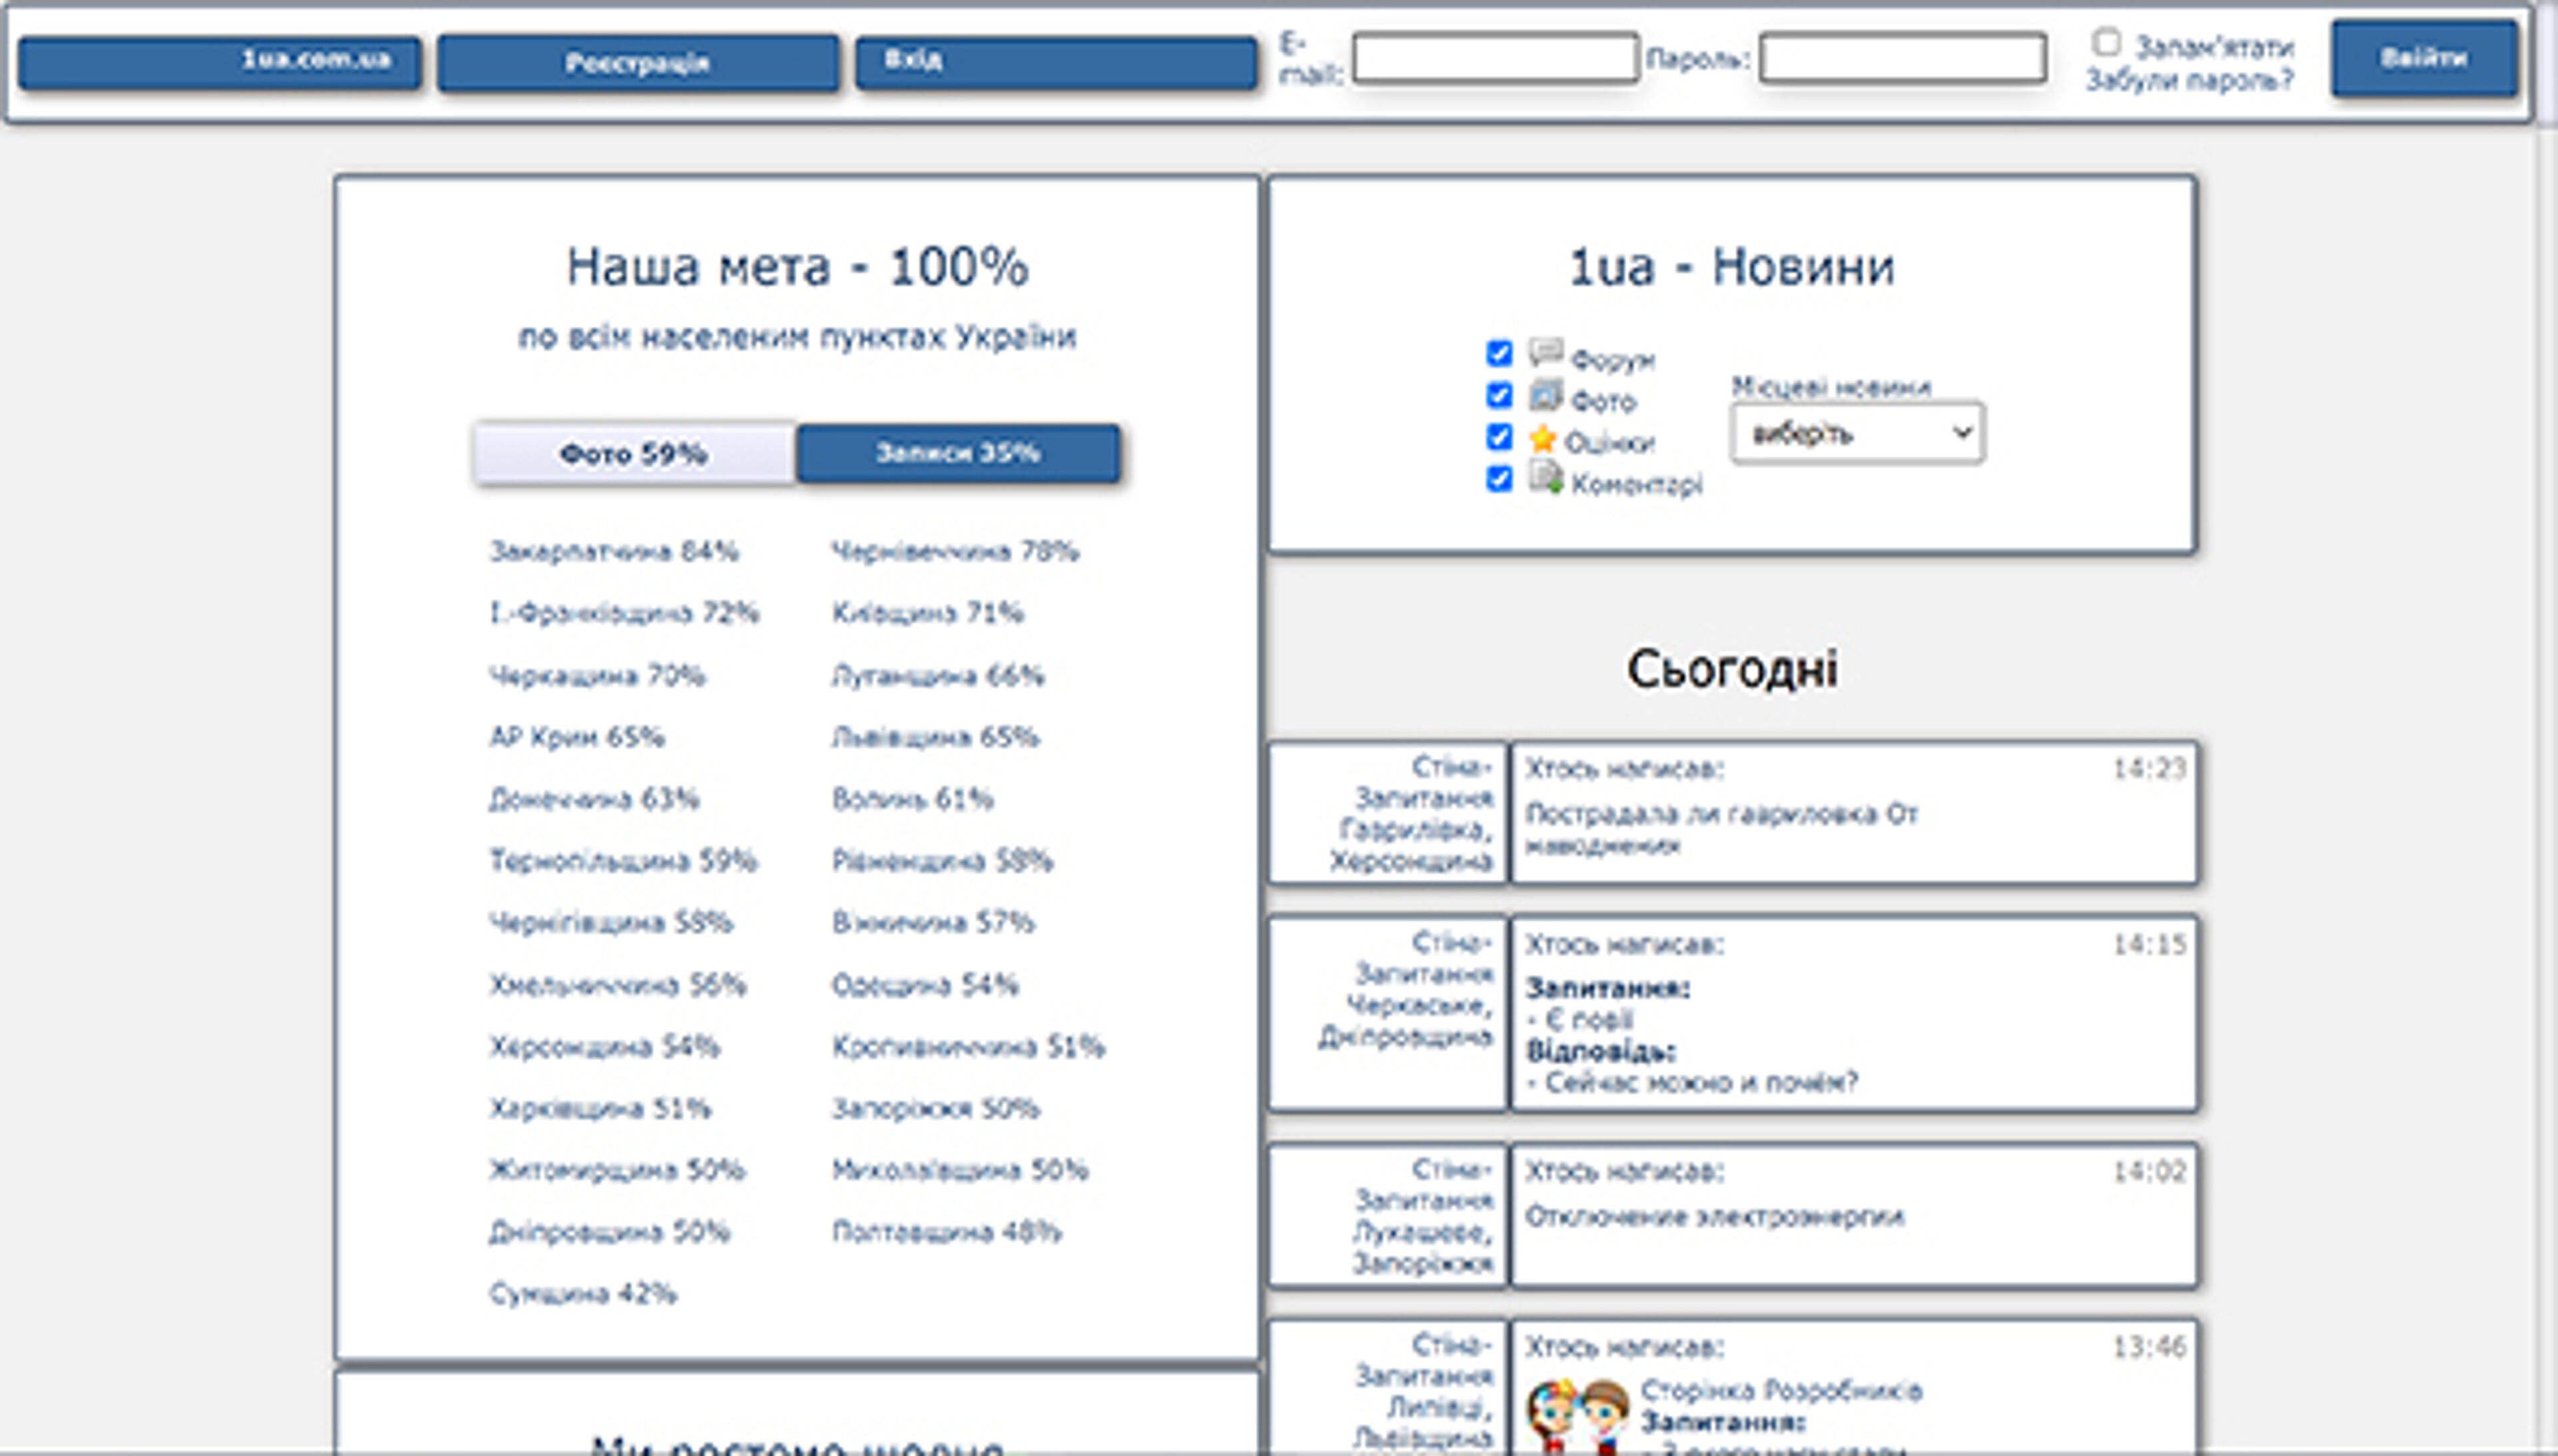The width and height of the screenshot is (2558, 1456).
Task: Switch to the Записи 35% tab
Action: [958, 453]
